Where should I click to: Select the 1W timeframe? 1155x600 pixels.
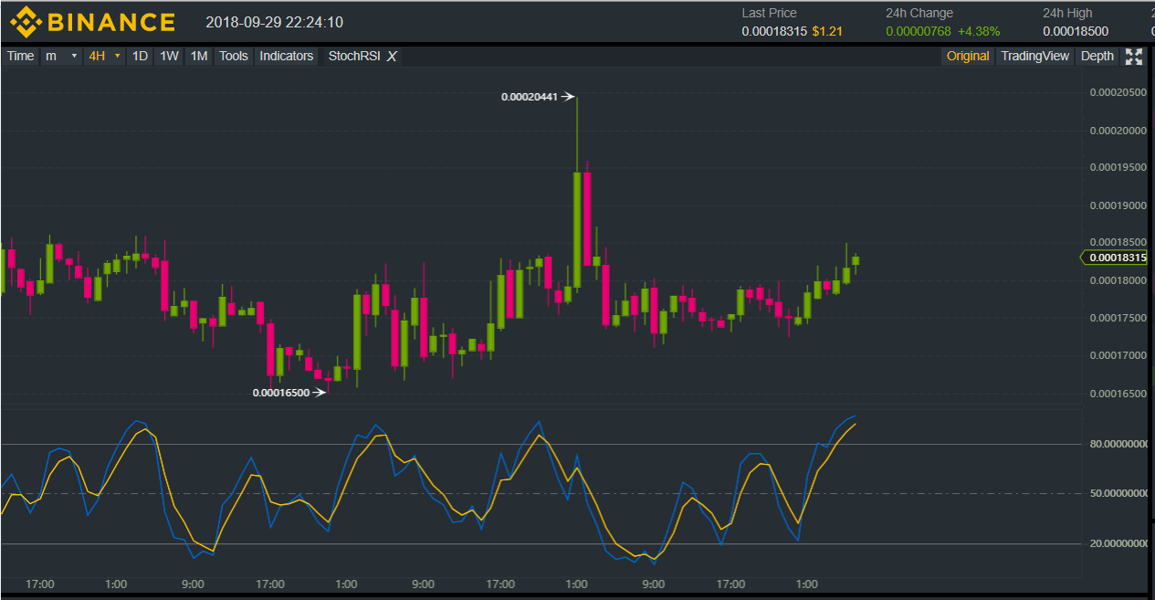169,57
